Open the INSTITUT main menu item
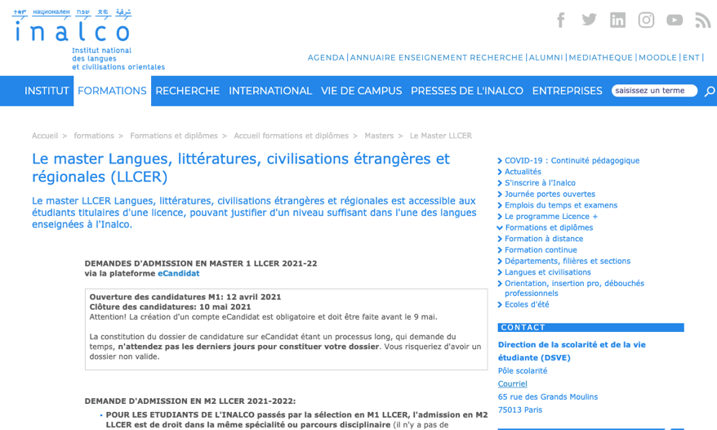Screen dimensions: 717x430 pyautogui.click(x=47, y=91)
